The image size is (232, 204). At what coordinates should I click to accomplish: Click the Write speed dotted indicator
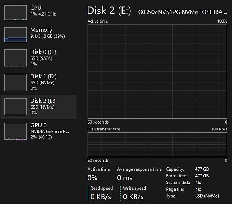(133, 194)
